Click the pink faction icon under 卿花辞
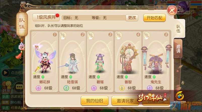Image resolution: width=202 pixels, height=112 pixels. click(x=38, y=88)
